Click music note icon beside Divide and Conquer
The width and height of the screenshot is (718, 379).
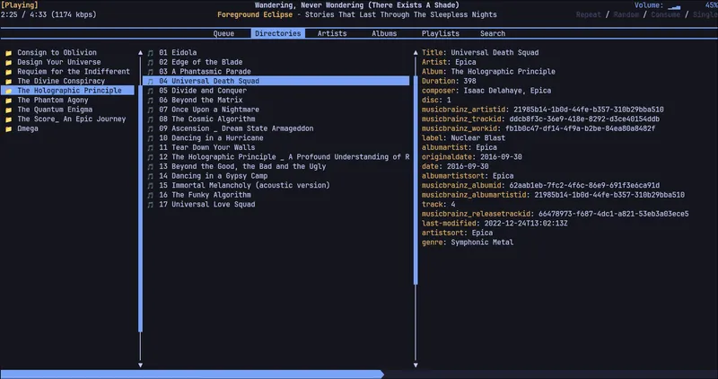coord(150,91)
